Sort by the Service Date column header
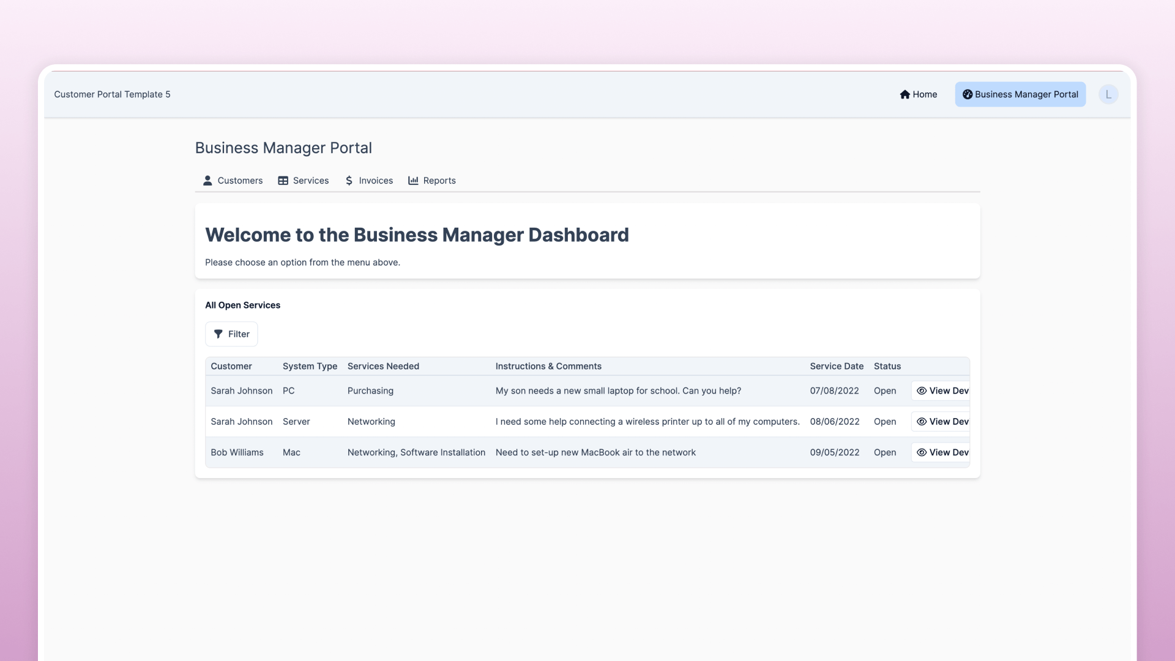The width and height of the screenshot is (1175, 661). pos(836,367)
